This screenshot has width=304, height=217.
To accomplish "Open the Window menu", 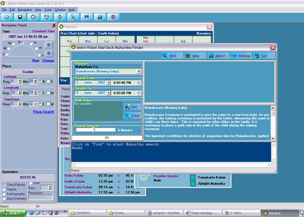I will point(60,10).
